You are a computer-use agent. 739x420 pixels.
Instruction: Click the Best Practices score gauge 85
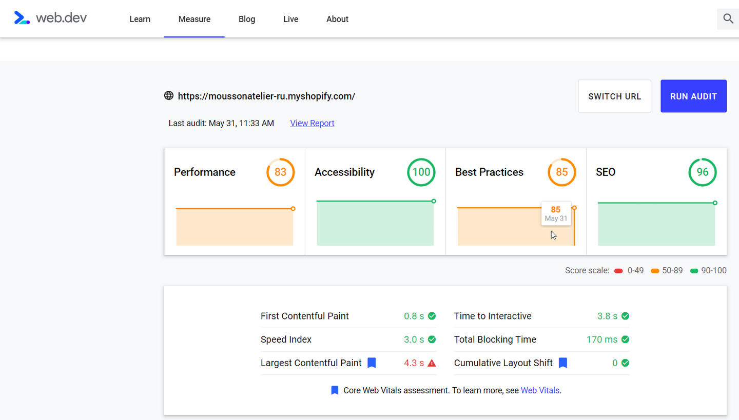click(562, 172)
